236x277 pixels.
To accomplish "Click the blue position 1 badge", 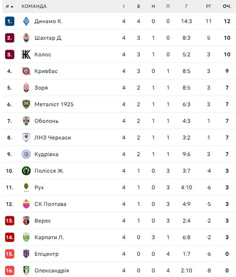I will 9,21.
